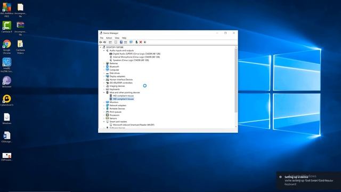Click scrollbar down arrow in Device Manager
The image size is (341, 192).
pyautogui.click(x=236, y=127)
